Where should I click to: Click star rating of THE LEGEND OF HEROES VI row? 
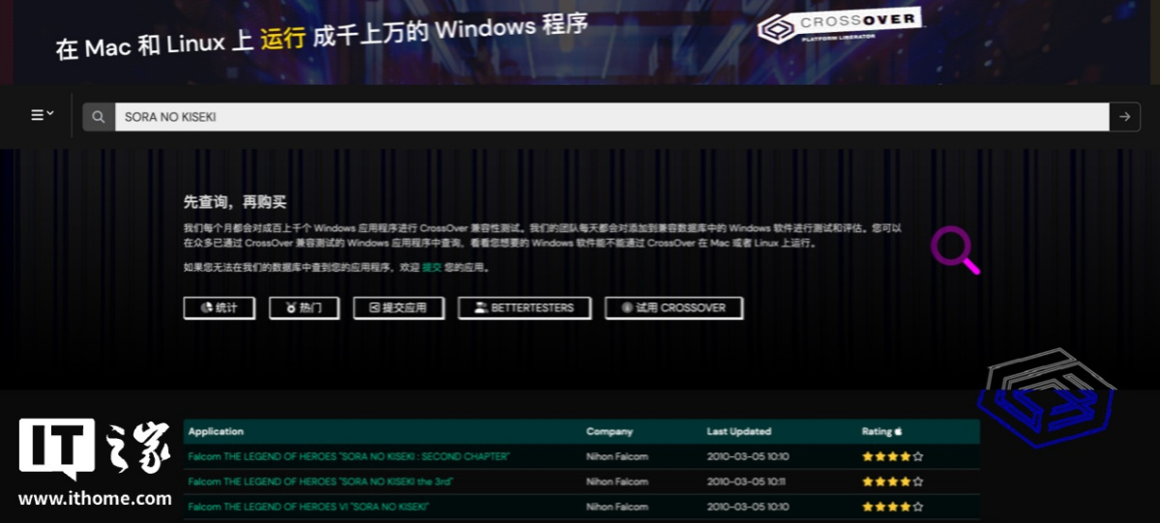[x=892, y=507]
